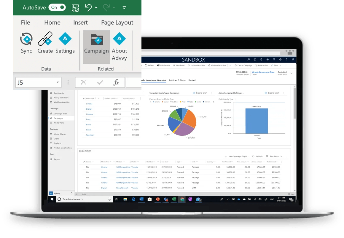Open the search magnifier in the SANDBOX header

click(x=249, y=60)
